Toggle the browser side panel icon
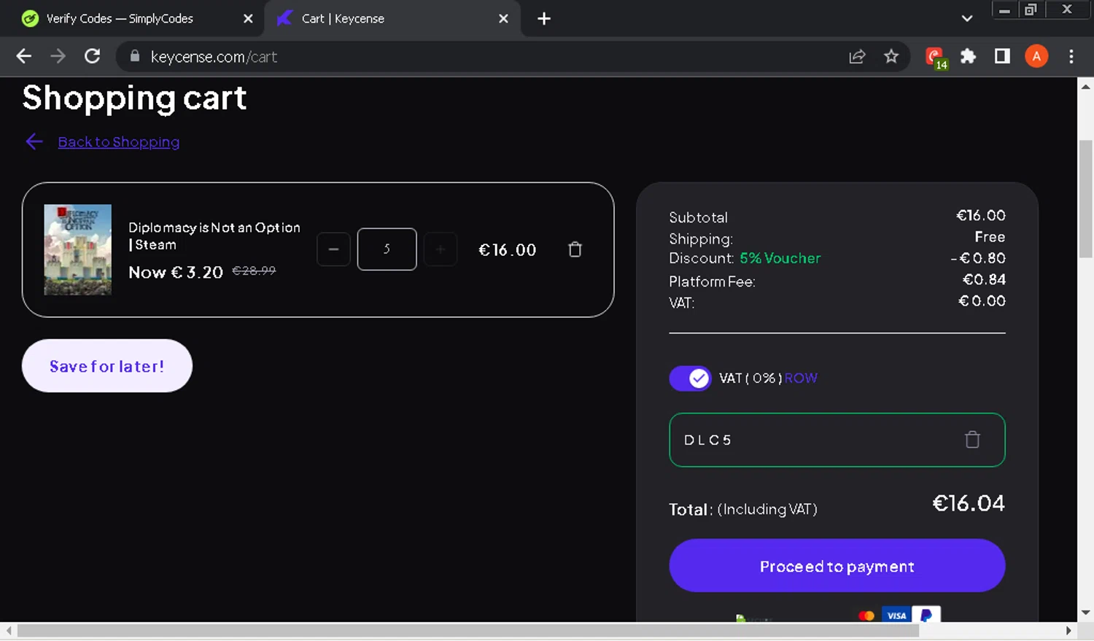The image size is (1094, 641). (x=1002, y=57)
